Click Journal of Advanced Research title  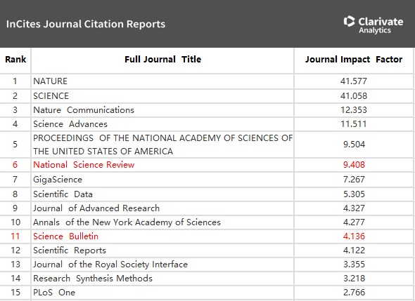[96, 208]
